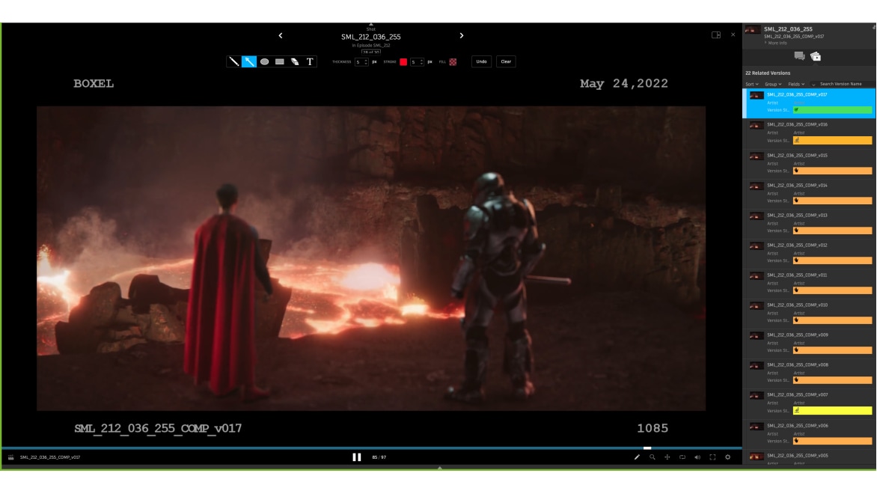Pause playback with the pause button
The width and height of the screenshot is (877, 494).
[357, 457]
